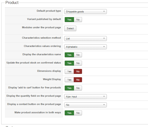
Task: Expand Characteristics selection method List dropdown
Action: [x=85, y=38]
